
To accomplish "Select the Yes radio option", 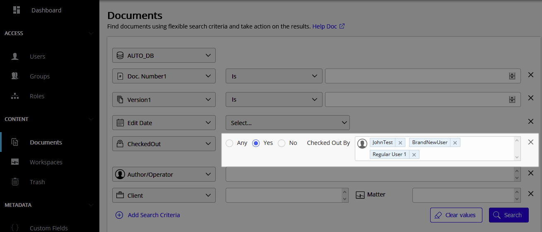I will (x=256, y=143).
